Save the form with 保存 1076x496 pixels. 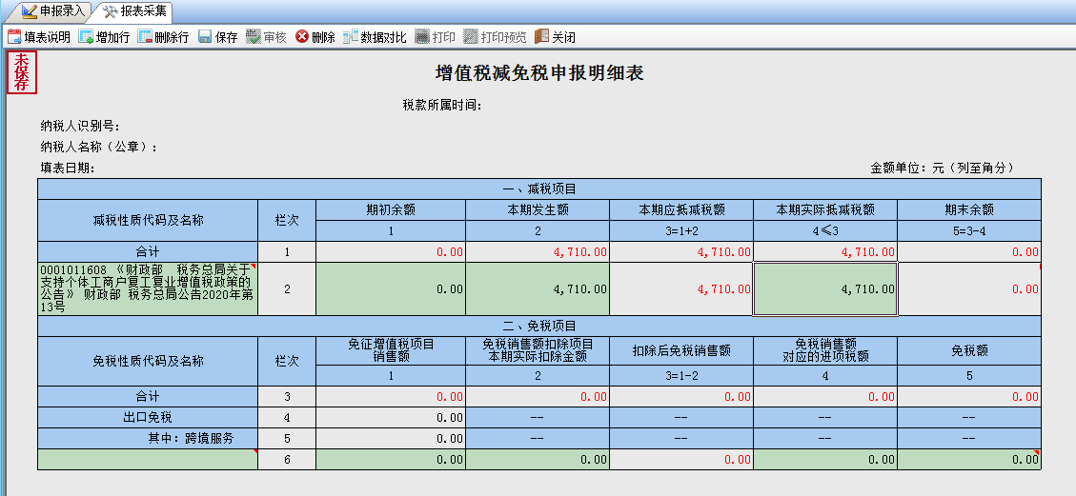tap(217, 37)
